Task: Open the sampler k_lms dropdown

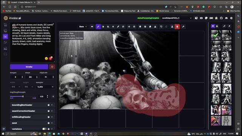Action: click(45, 87)
